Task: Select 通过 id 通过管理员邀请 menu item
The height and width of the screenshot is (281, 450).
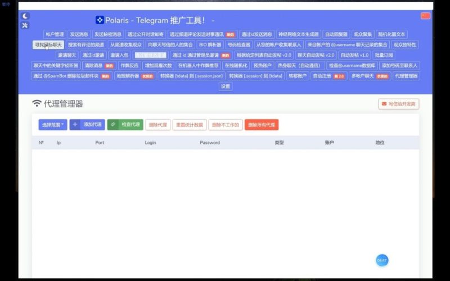Action: tap(201, 55)
